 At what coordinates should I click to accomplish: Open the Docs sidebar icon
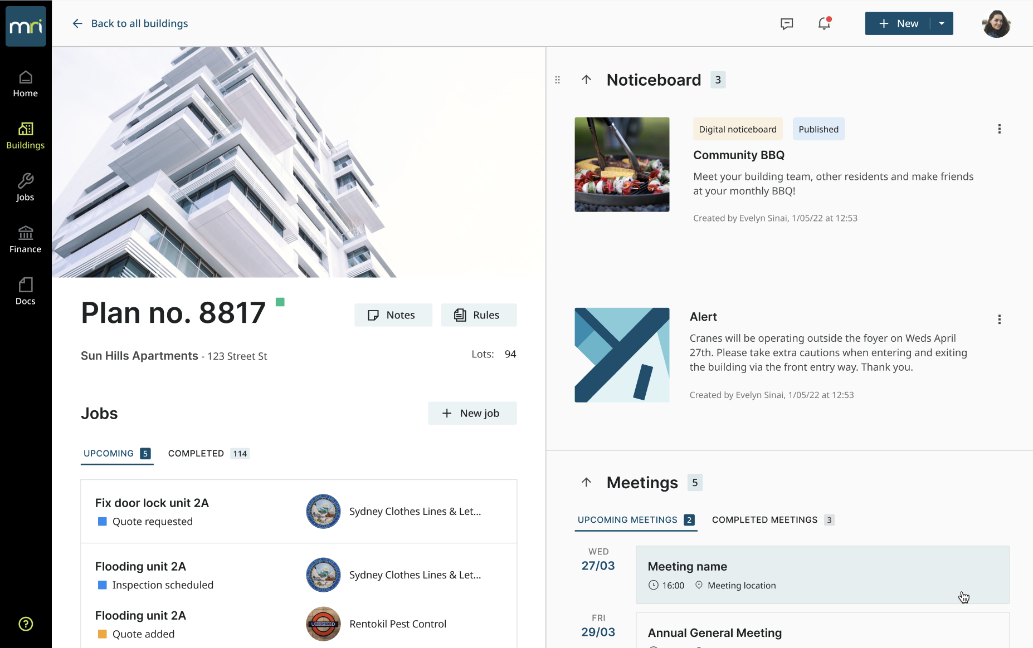(x=26, y=284)
